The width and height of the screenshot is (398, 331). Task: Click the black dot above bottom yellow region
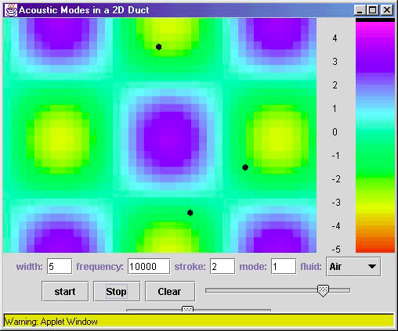coord(190,213)
